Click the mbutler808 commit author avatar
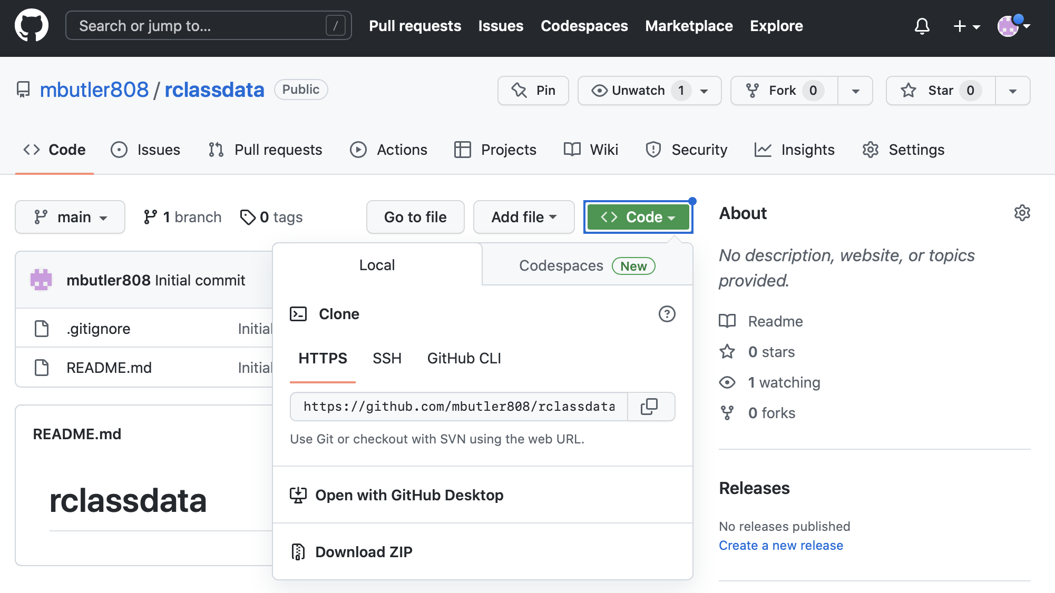This screenshot has width=1055, height=593. coord(41,280)
